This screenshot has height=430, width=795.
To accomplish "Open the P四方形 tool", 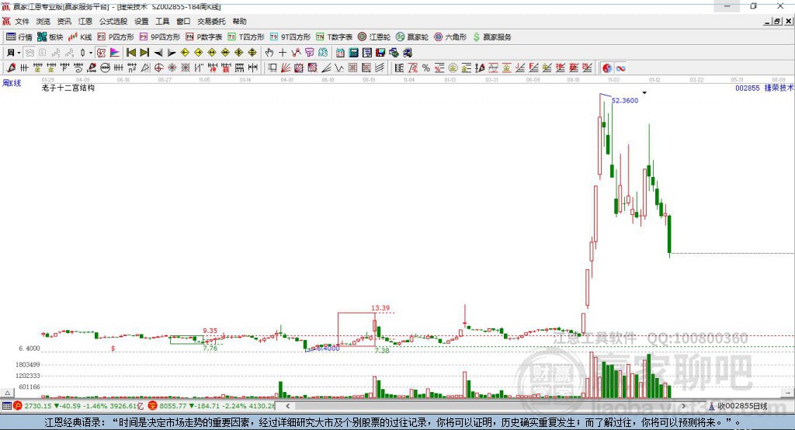I will pyautogui.click(x=116, y=37).
